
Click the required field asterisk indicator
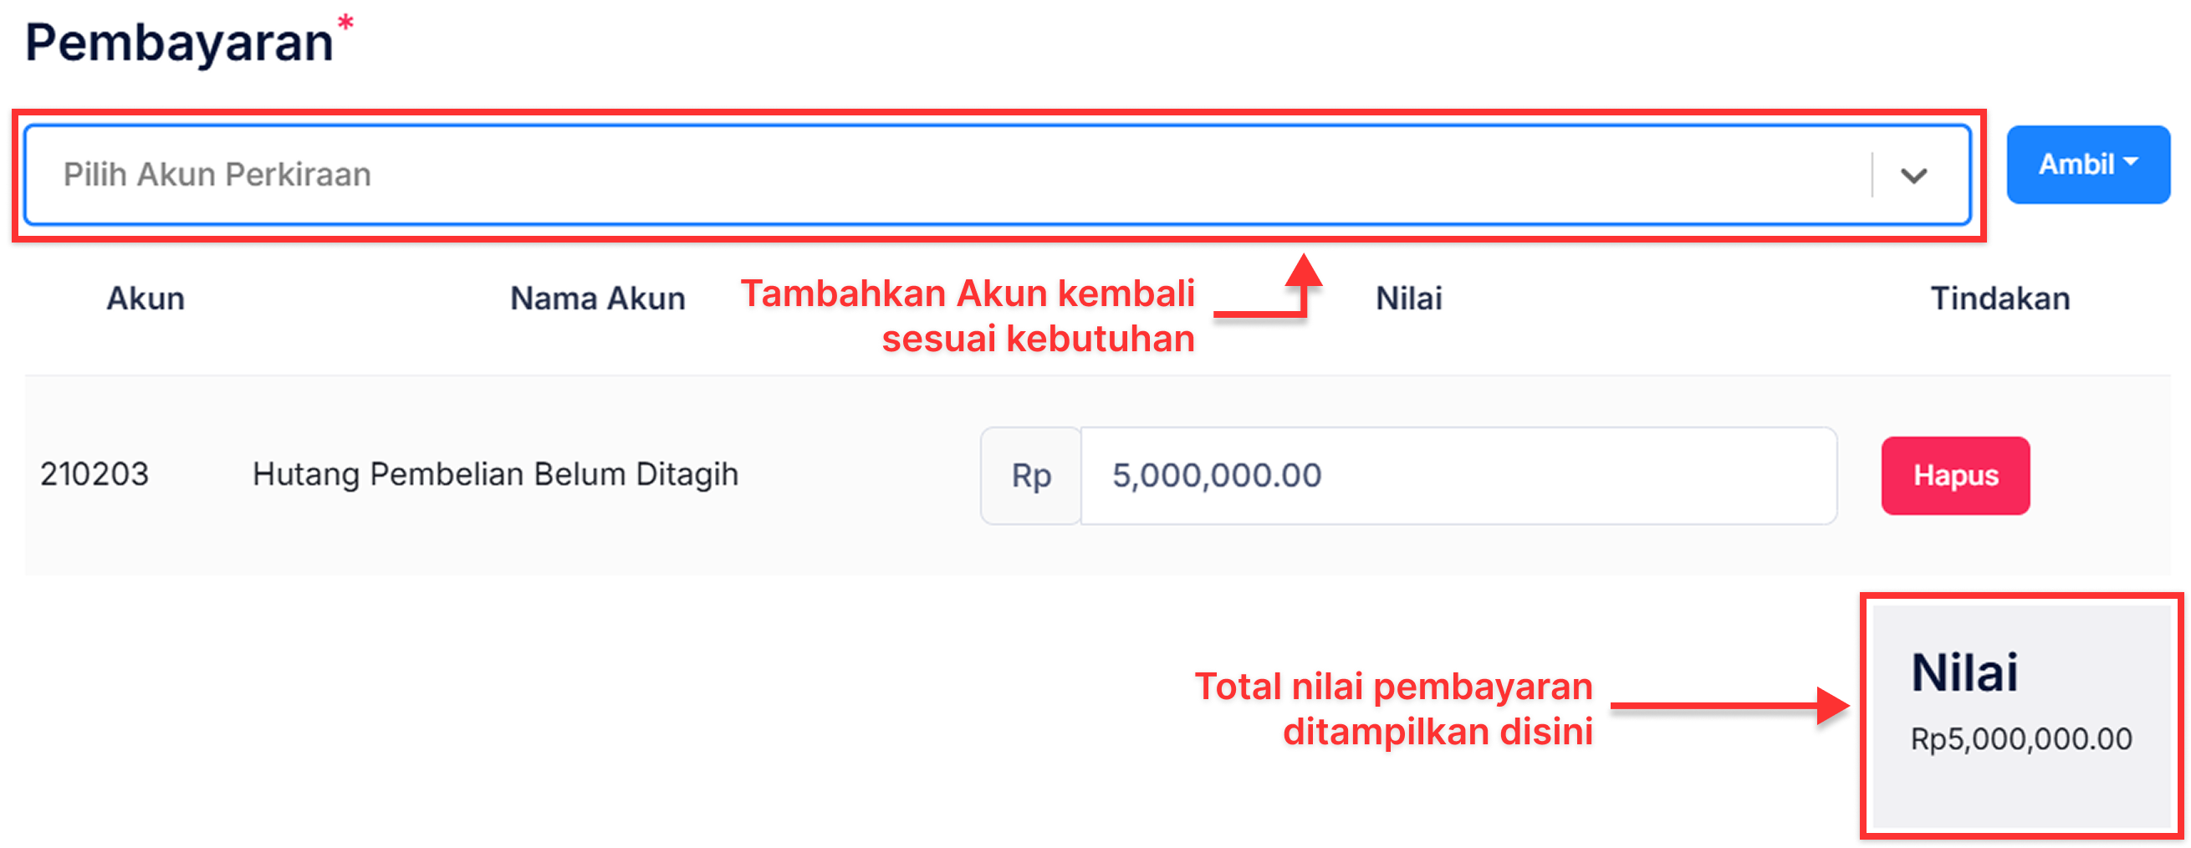[x=345, y=23]
